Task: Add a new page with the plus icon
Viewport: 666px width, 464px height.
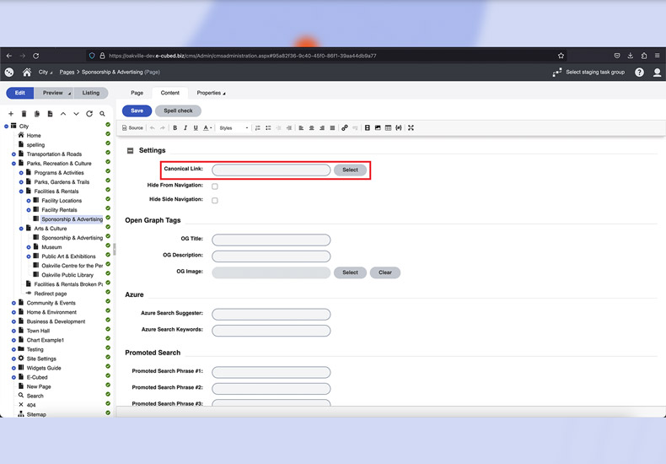Action: coord(11,114)
